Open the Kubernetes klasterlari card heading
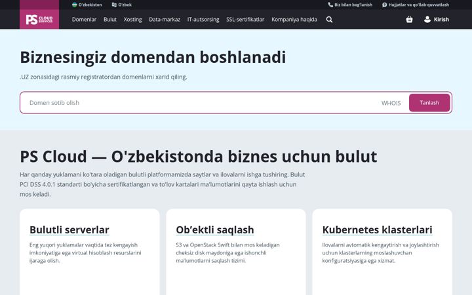The width and height of the screenshot is (472, 295). 377,229
